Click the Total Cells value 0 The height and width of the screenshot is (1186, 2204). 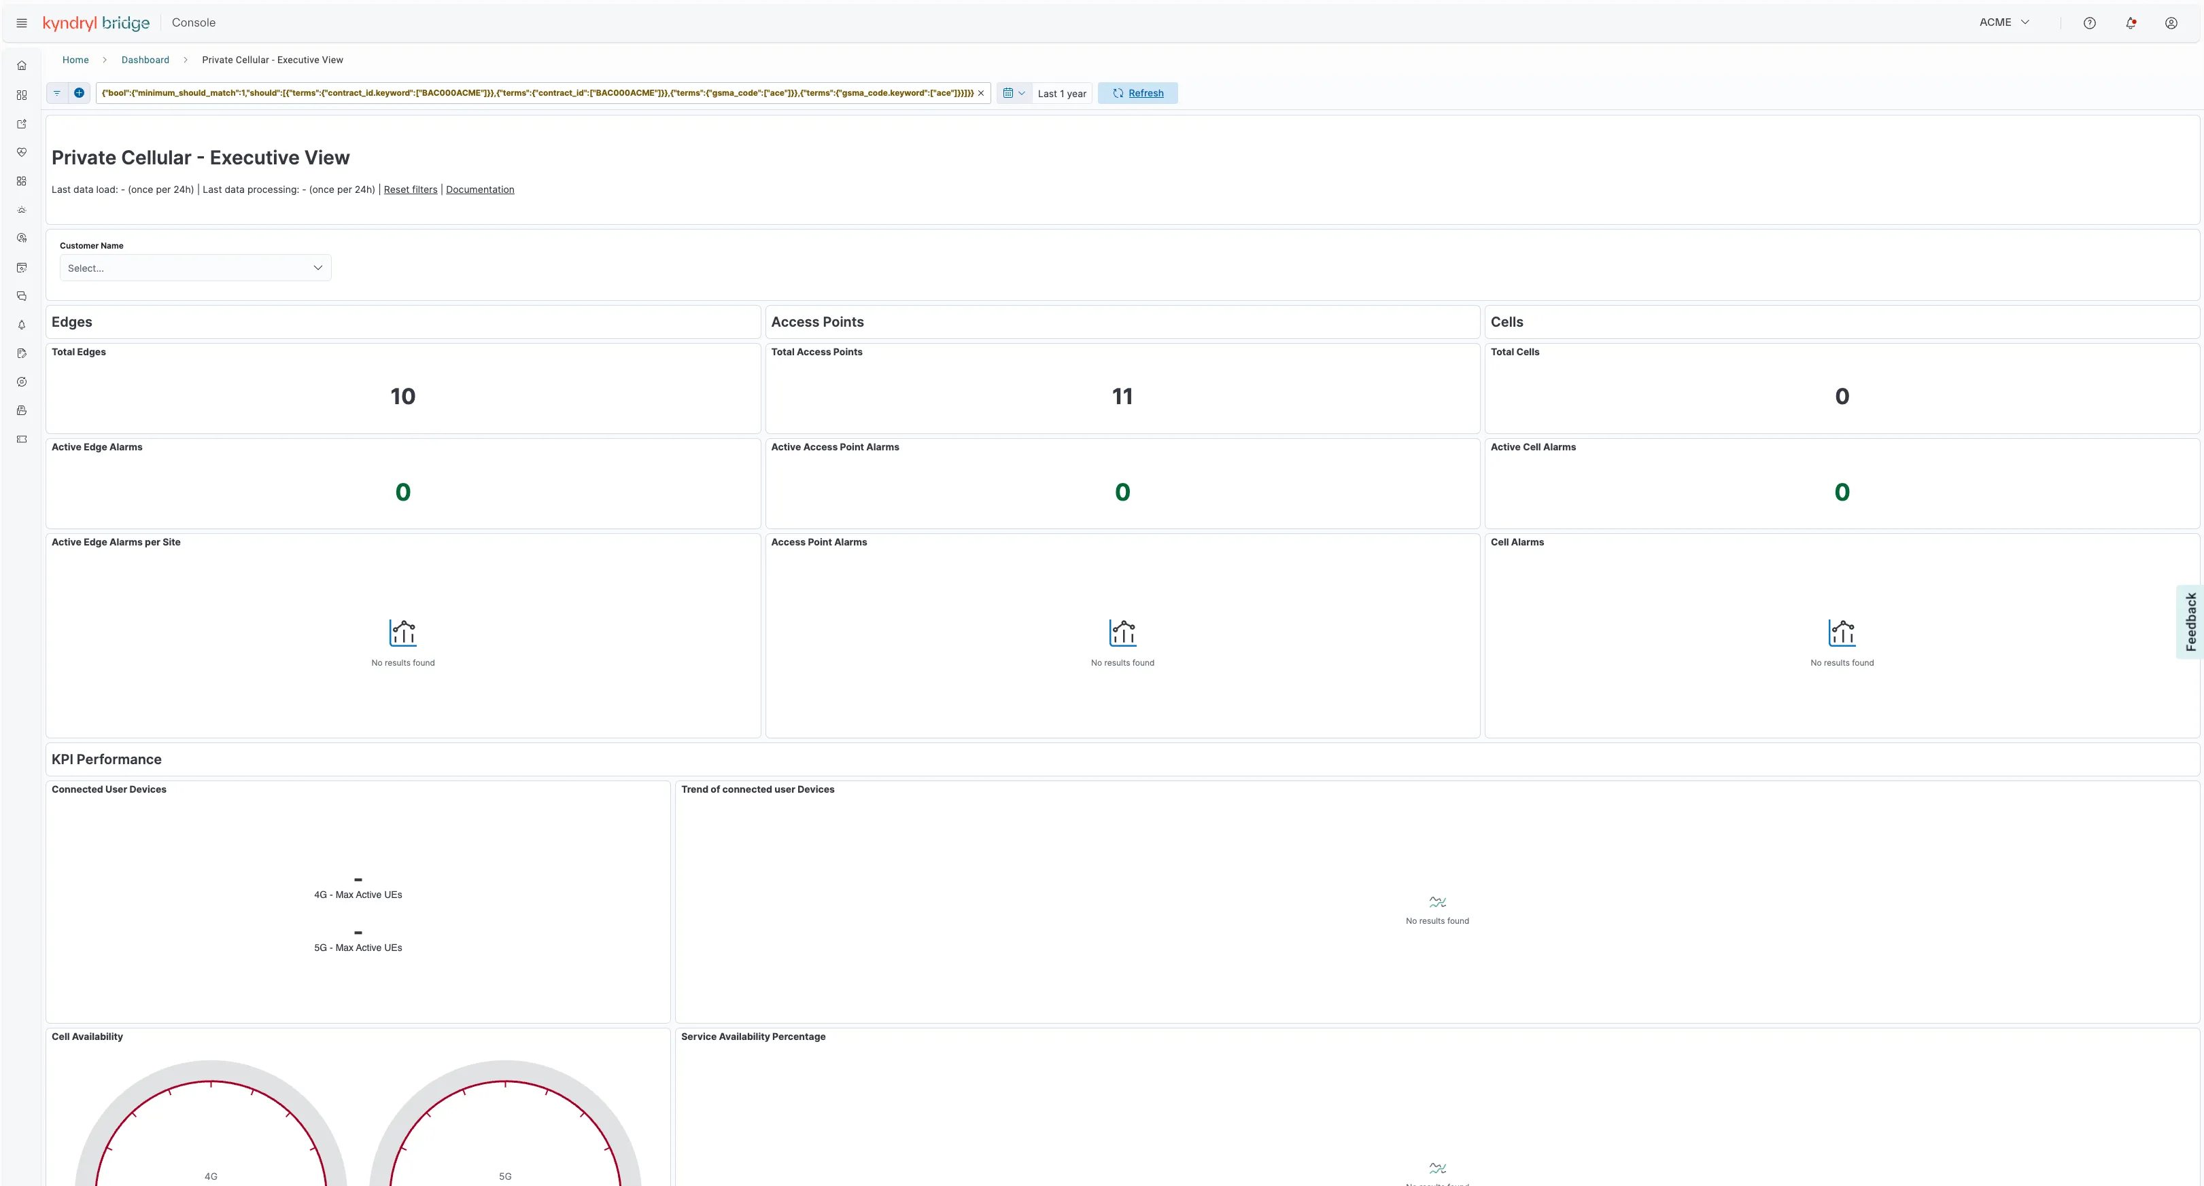click(x=1842, y=397)
